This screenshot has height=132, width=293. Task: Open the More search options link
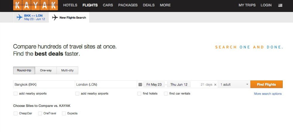click(268, 94)
